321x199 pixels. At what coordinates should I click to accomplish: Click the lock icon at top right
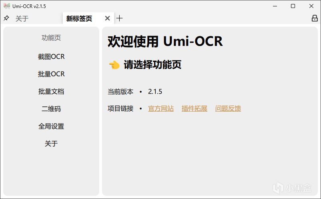click(x=315, y=18)
